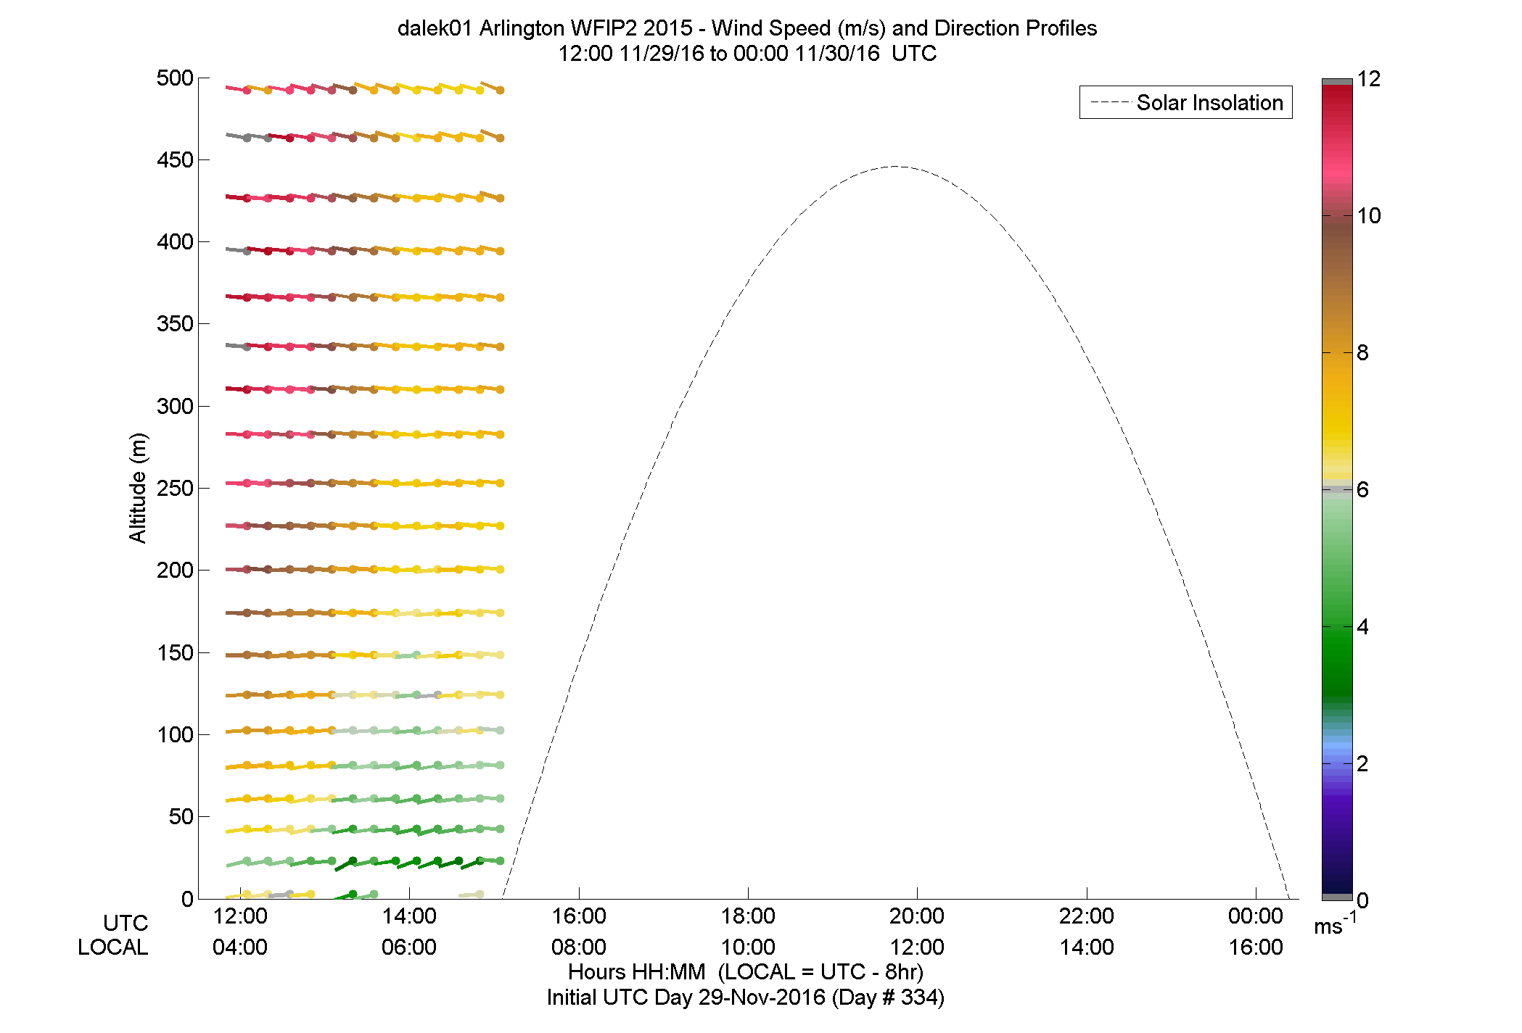Click the 350 altitude tick label
This screenshot has width=1522, height=1033.
[x=175, y=324]
